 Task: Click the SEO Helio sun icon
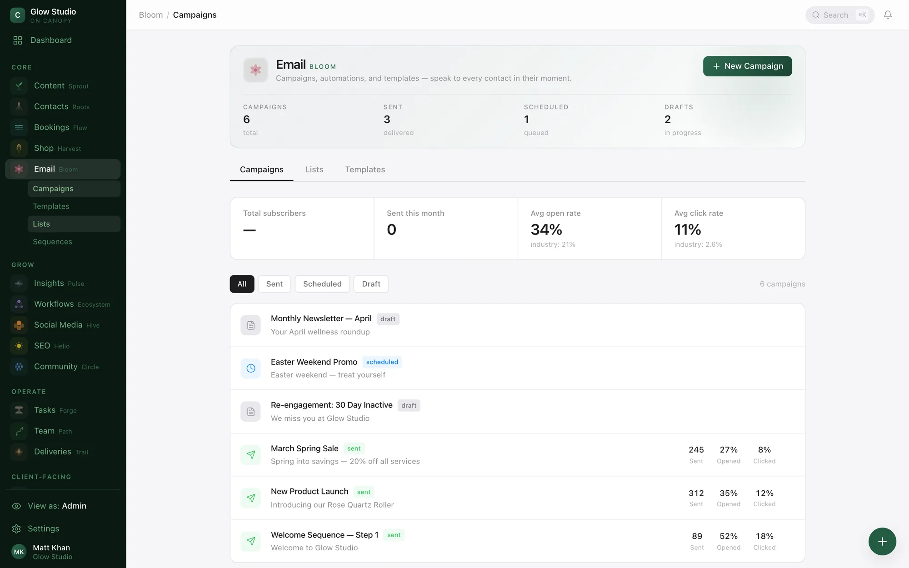19,346
